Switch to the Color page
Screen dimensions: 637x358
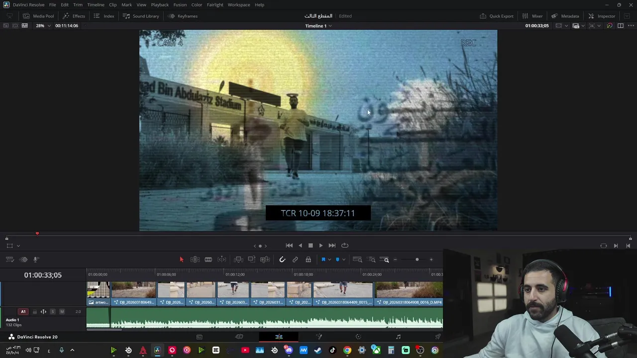358,337
